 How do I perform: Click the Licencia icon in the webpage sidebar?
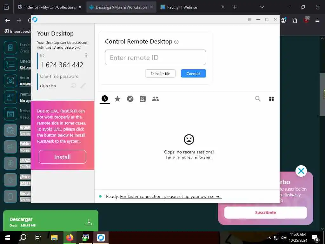[x=10, y=48]
